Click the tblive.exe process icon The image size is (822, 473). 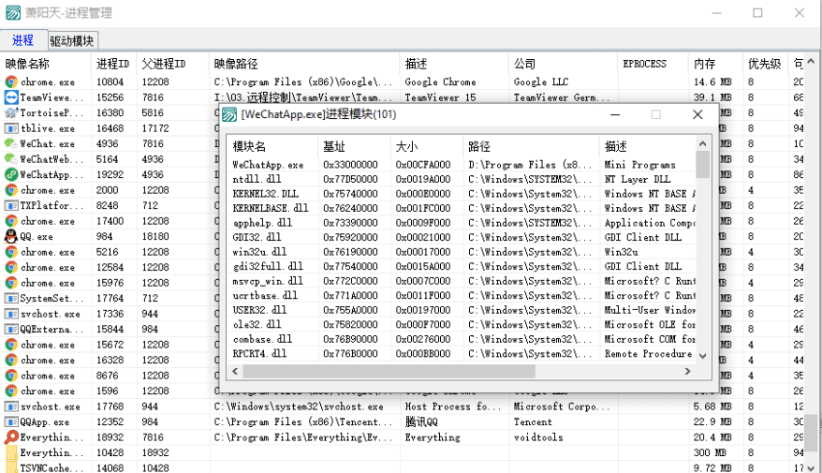coord(11,128)
